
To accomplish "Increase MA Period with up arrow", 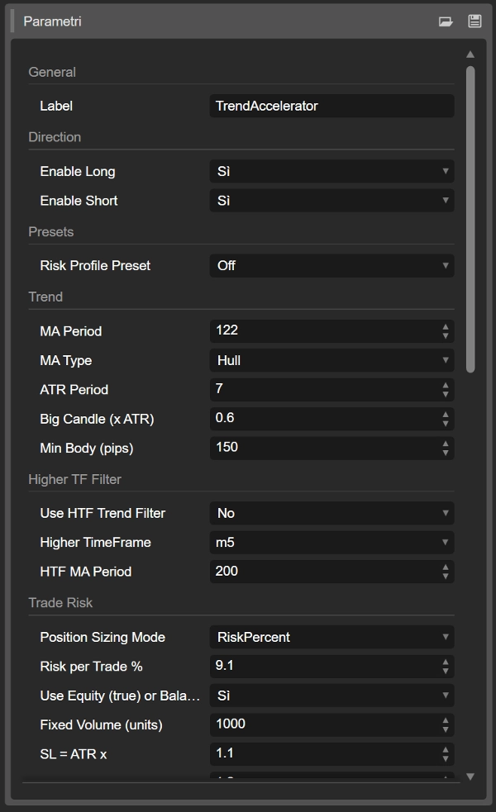I will (x=446, y=326).
